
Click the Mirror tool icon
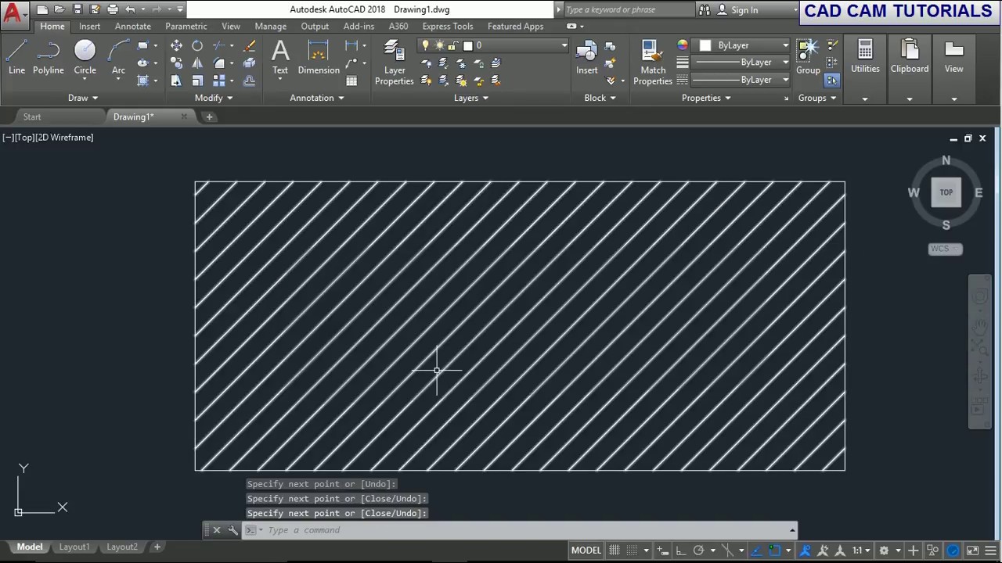(x=197, y=63)
